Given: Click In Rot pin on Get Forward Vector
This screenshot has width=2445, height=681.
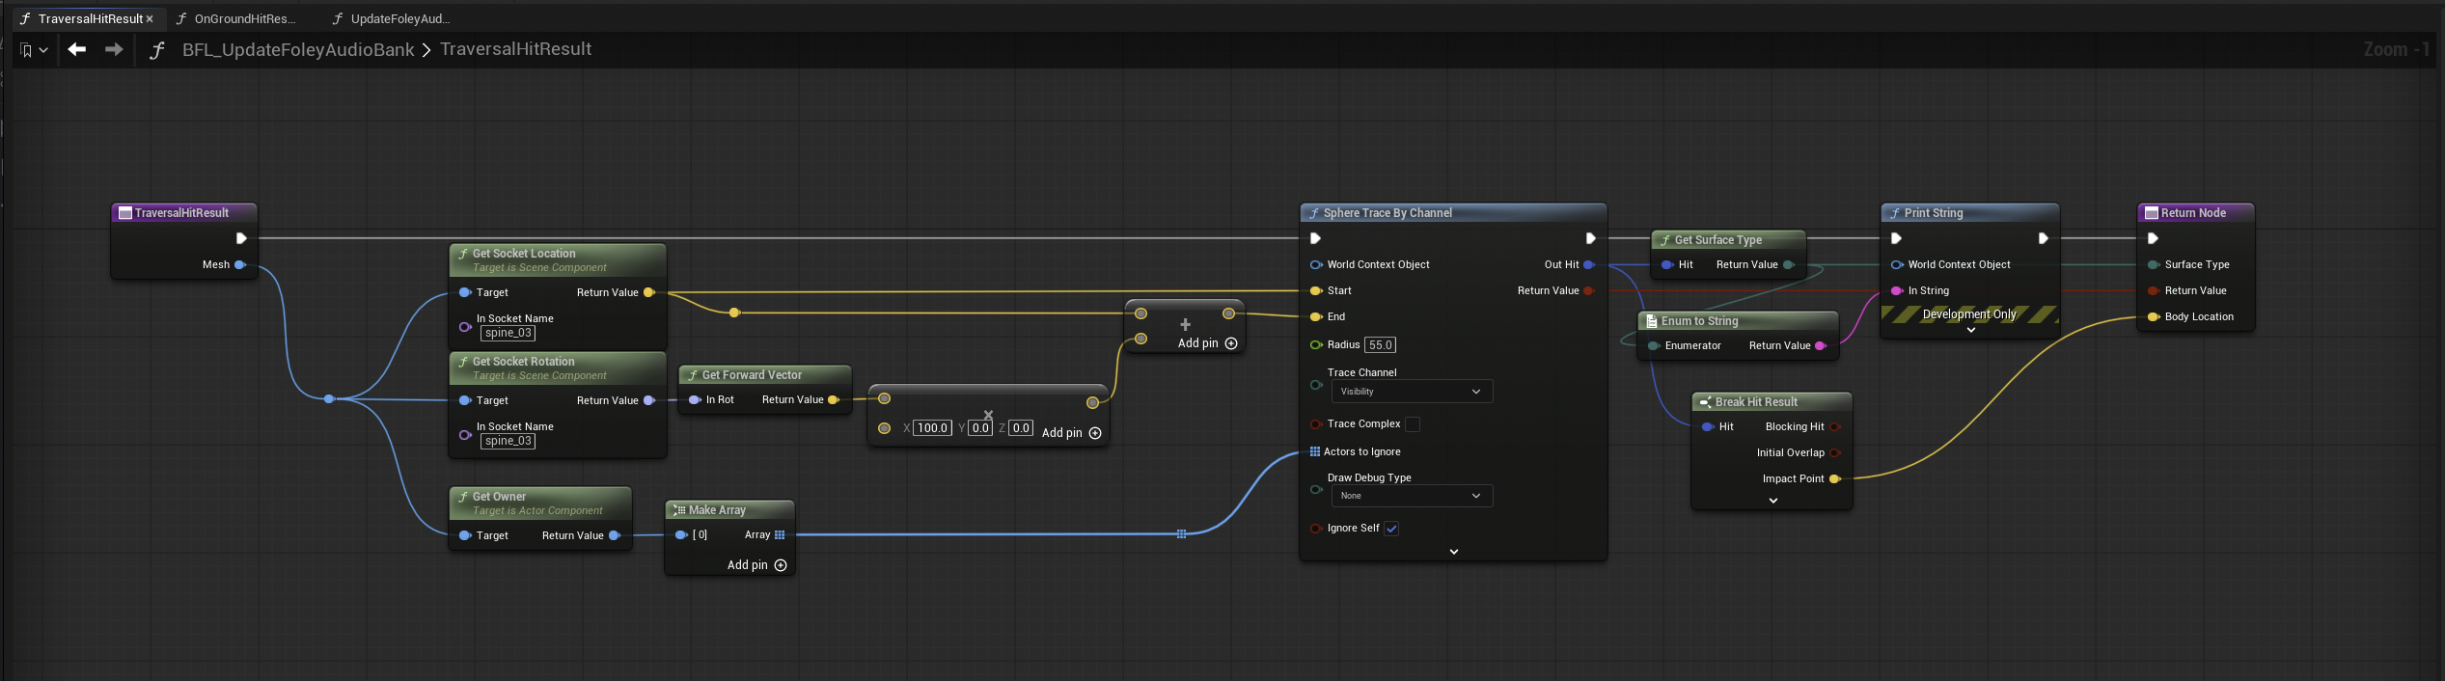Looking at the screenshot, I should pos(694,399).
